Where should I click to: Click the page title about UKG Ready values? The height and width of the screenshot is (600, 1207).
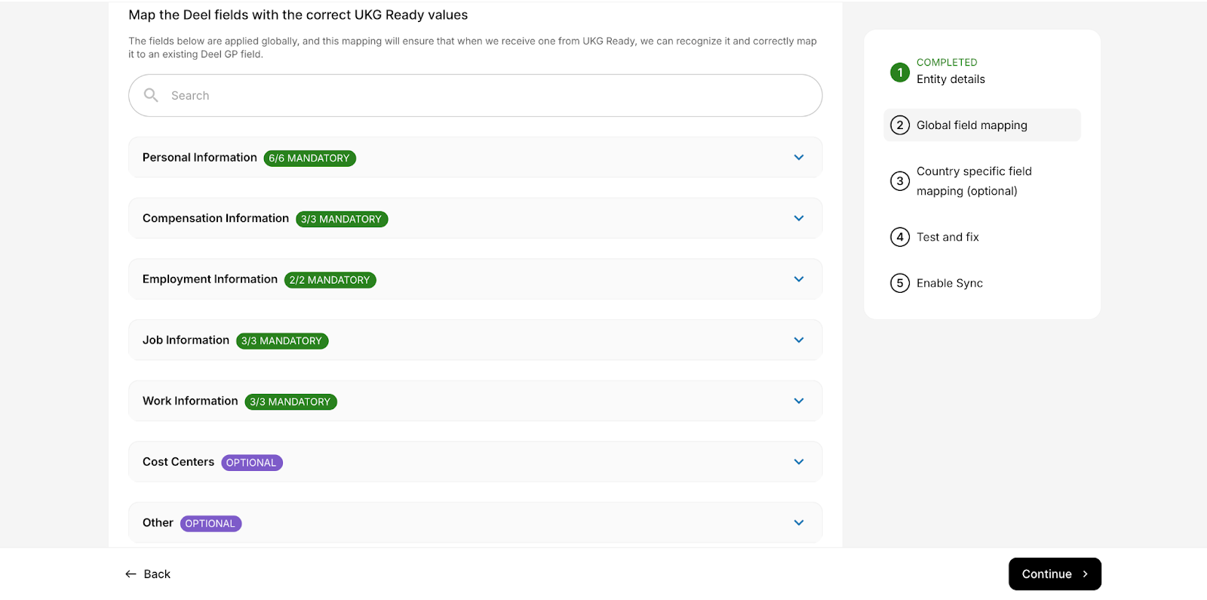click(298, 15)
